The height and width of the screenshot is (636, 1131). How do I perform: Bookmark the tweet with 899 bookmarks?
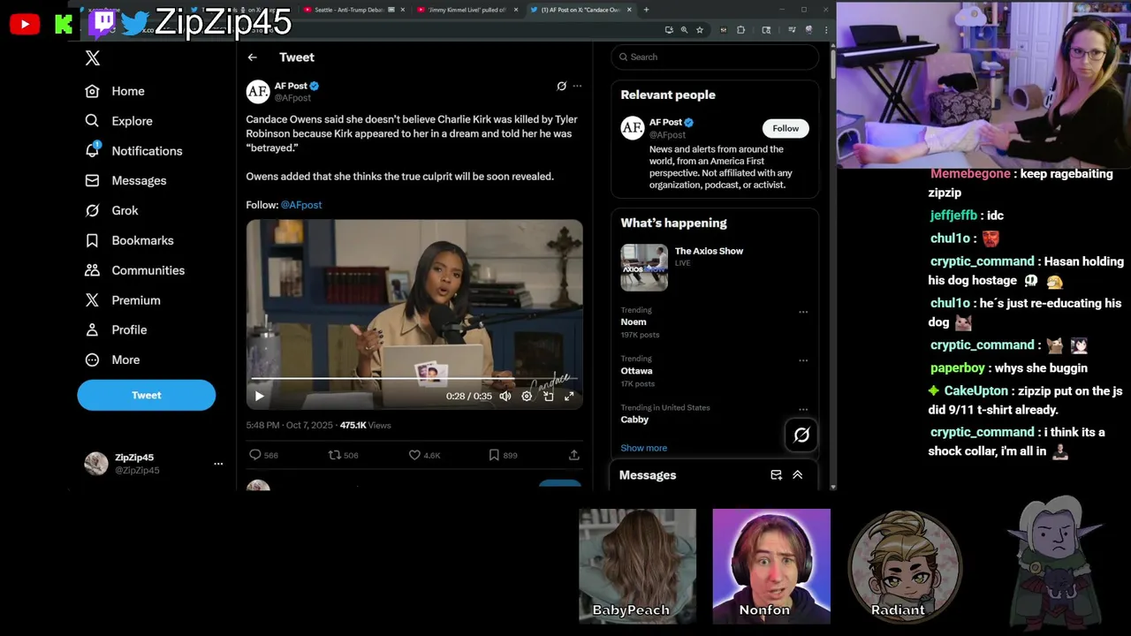click(494, 455)
